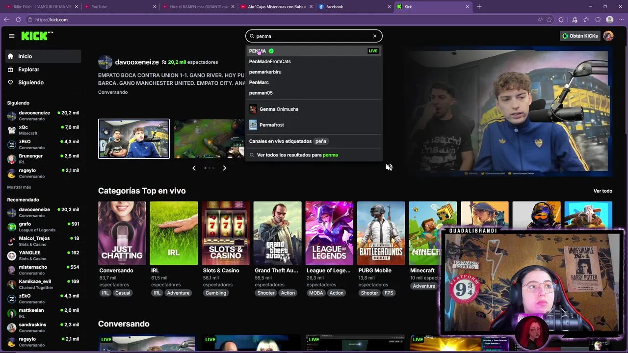Clear the search field with X
The image size is (628, 353).
point(375,36)
